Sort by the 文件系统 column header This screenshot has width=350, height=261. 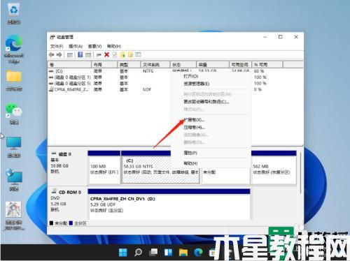[x=155, y=64]
